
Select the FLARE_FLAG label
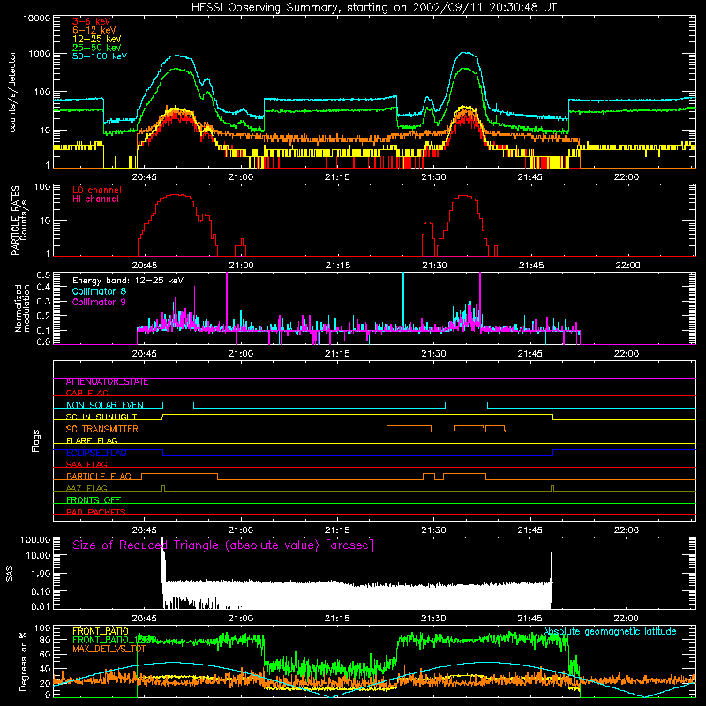click(92, 440)
